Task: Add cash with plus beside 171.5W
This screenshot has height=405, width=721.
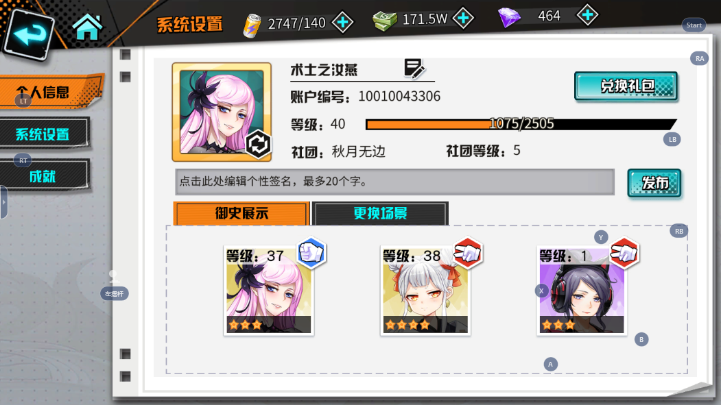Action: click(x=463, y=19)
